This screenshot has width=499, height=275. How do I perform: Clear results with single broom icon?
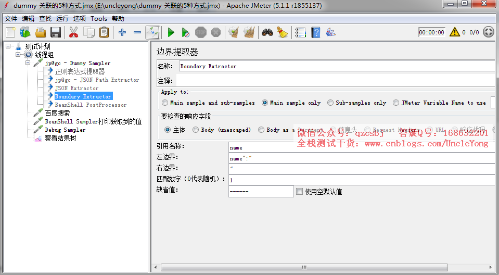click(x=234, y=32)
